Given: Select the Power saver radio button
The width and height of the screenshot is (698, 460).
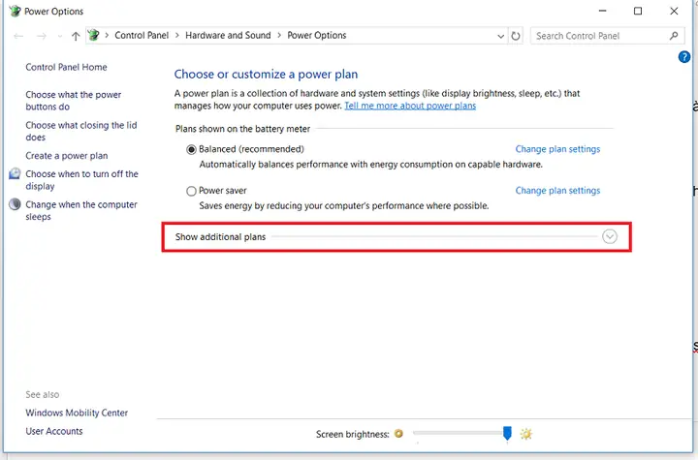Looking at the screenshot, I should [191, 191].
